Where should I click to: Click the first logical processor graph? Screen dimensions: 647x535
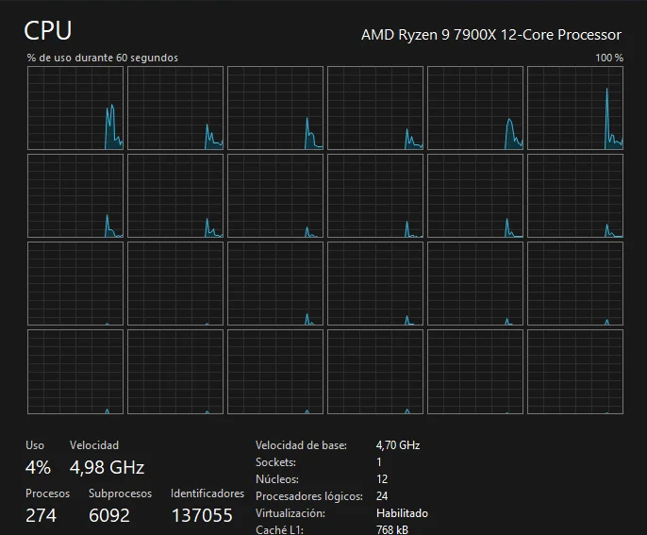point(75,109)
